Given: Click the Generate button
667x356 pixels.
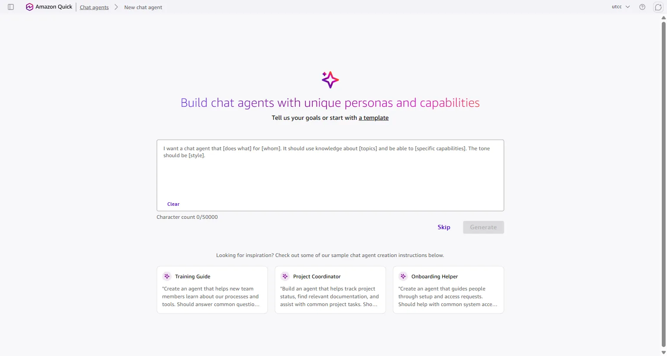Looking at the screenshot, I should tap(483, 227).
